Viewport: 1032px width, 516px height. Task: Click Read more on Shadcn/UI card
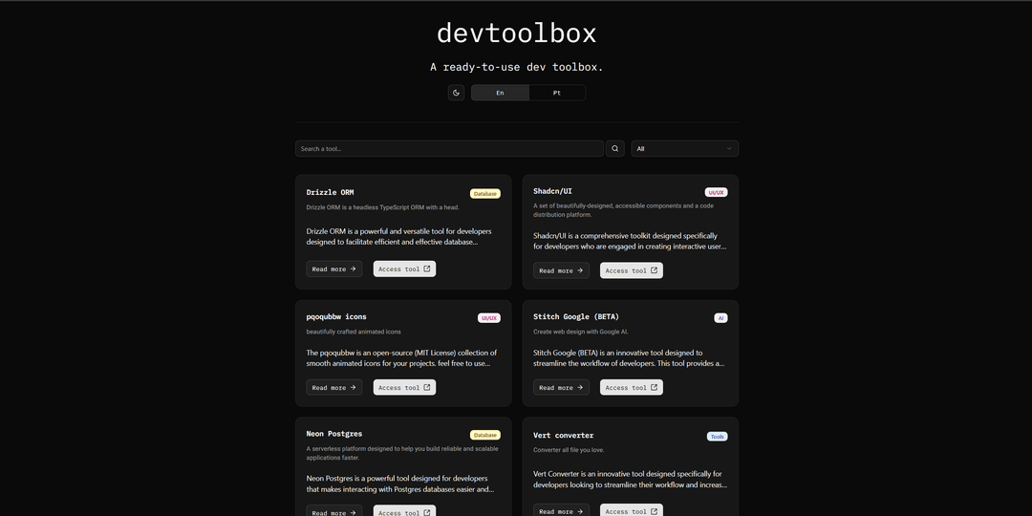point(561,270)
